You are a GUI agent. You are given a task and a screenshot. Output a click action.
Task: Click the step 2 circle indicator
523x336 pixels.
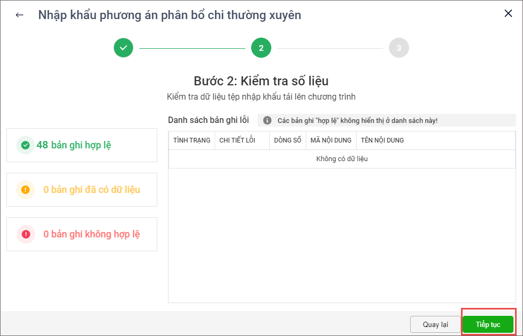coord(261,48)
